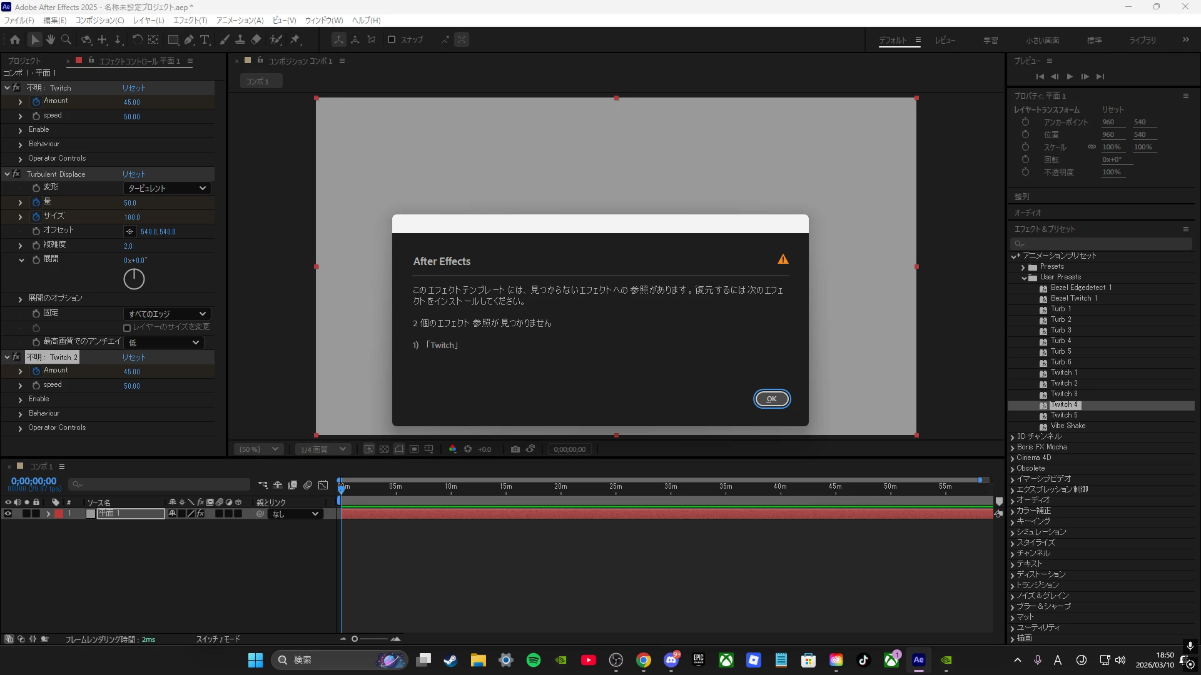
Task: Toggle the スナップ checkbox
Action: coord(392,40)
